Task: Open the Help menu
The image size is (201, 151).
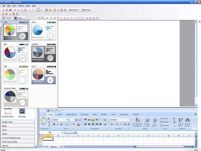Action: coord(34,6)
